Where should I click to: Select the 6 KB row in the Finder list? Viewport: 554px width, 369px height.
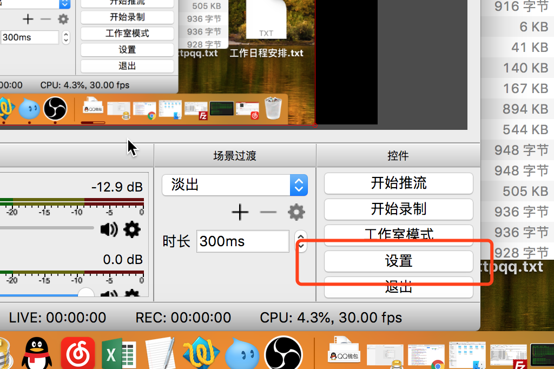517,27
